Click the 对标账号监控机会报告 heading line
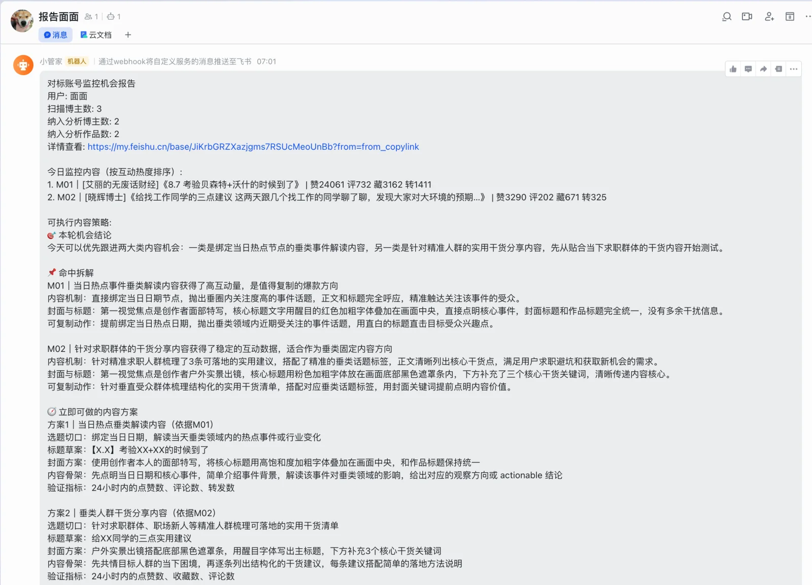812x585 pixels. (91, 84)
